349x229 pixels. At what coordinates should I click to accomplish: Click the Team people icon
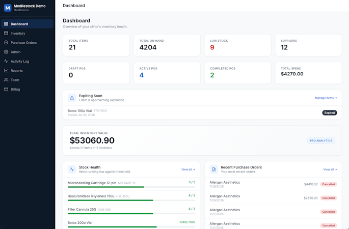(6, 80)
